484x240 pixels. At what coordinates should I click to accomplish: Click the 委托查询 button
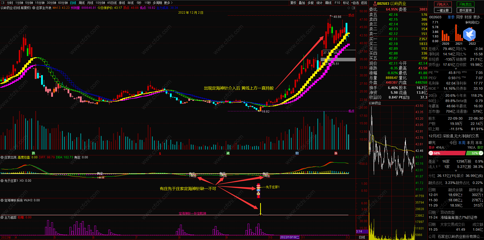pos(465,10)
